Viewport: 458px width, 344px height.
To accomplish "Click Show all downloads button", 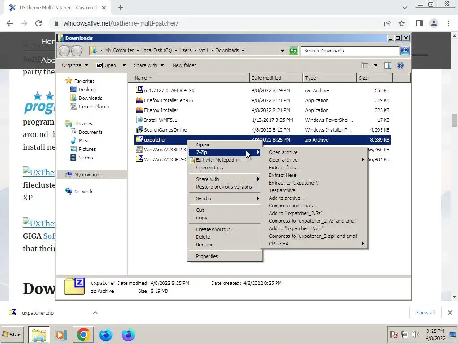I will point(425,313).
